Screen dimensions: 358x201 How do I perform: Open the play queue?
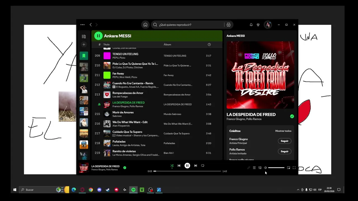tap(254, 168)
